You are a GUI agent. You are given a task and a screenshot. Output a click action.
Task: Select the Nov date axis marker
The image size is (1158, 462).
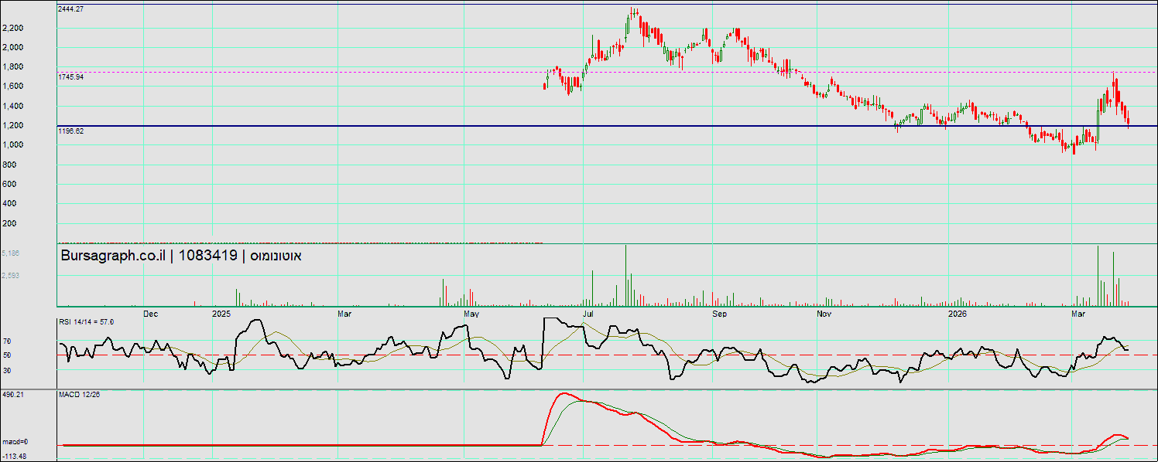824,314
